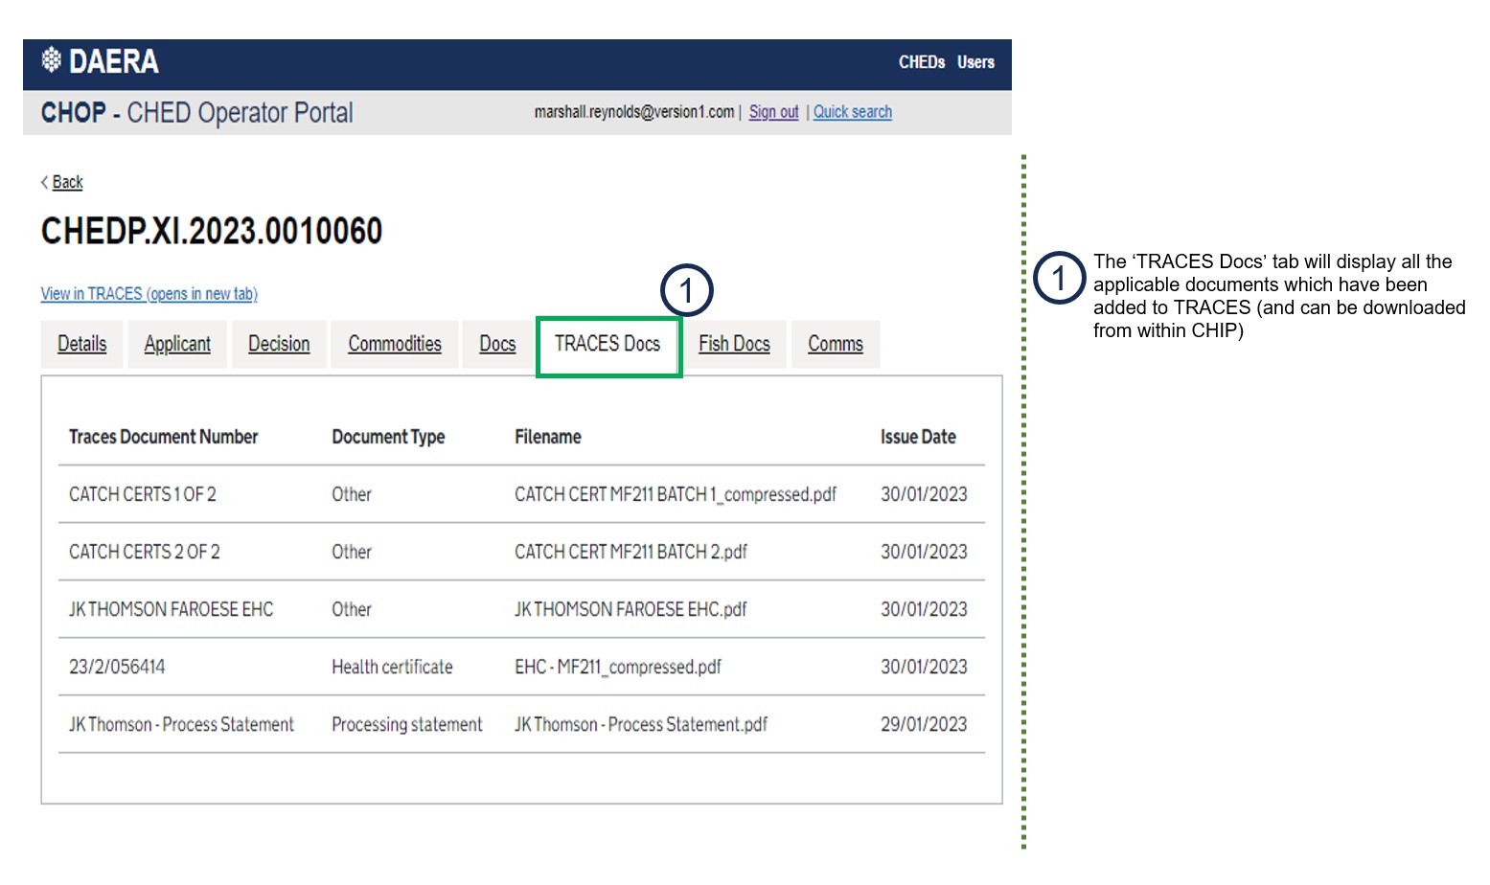Switch to the Commodities tab

[x=395, y=344]
